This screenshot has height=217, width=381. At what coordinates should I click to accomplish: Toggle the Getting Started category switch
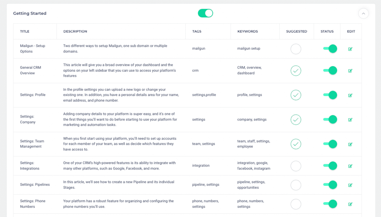(205, 13)
